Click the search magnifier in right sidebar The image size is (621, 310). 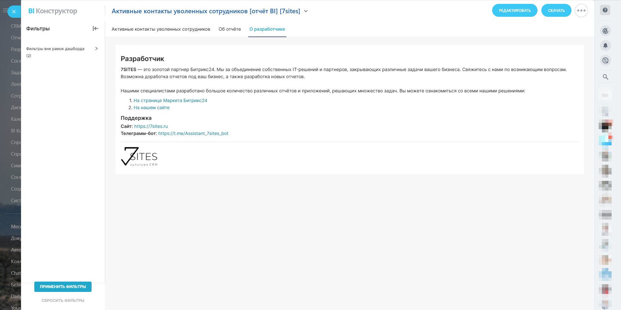[605, 77]
